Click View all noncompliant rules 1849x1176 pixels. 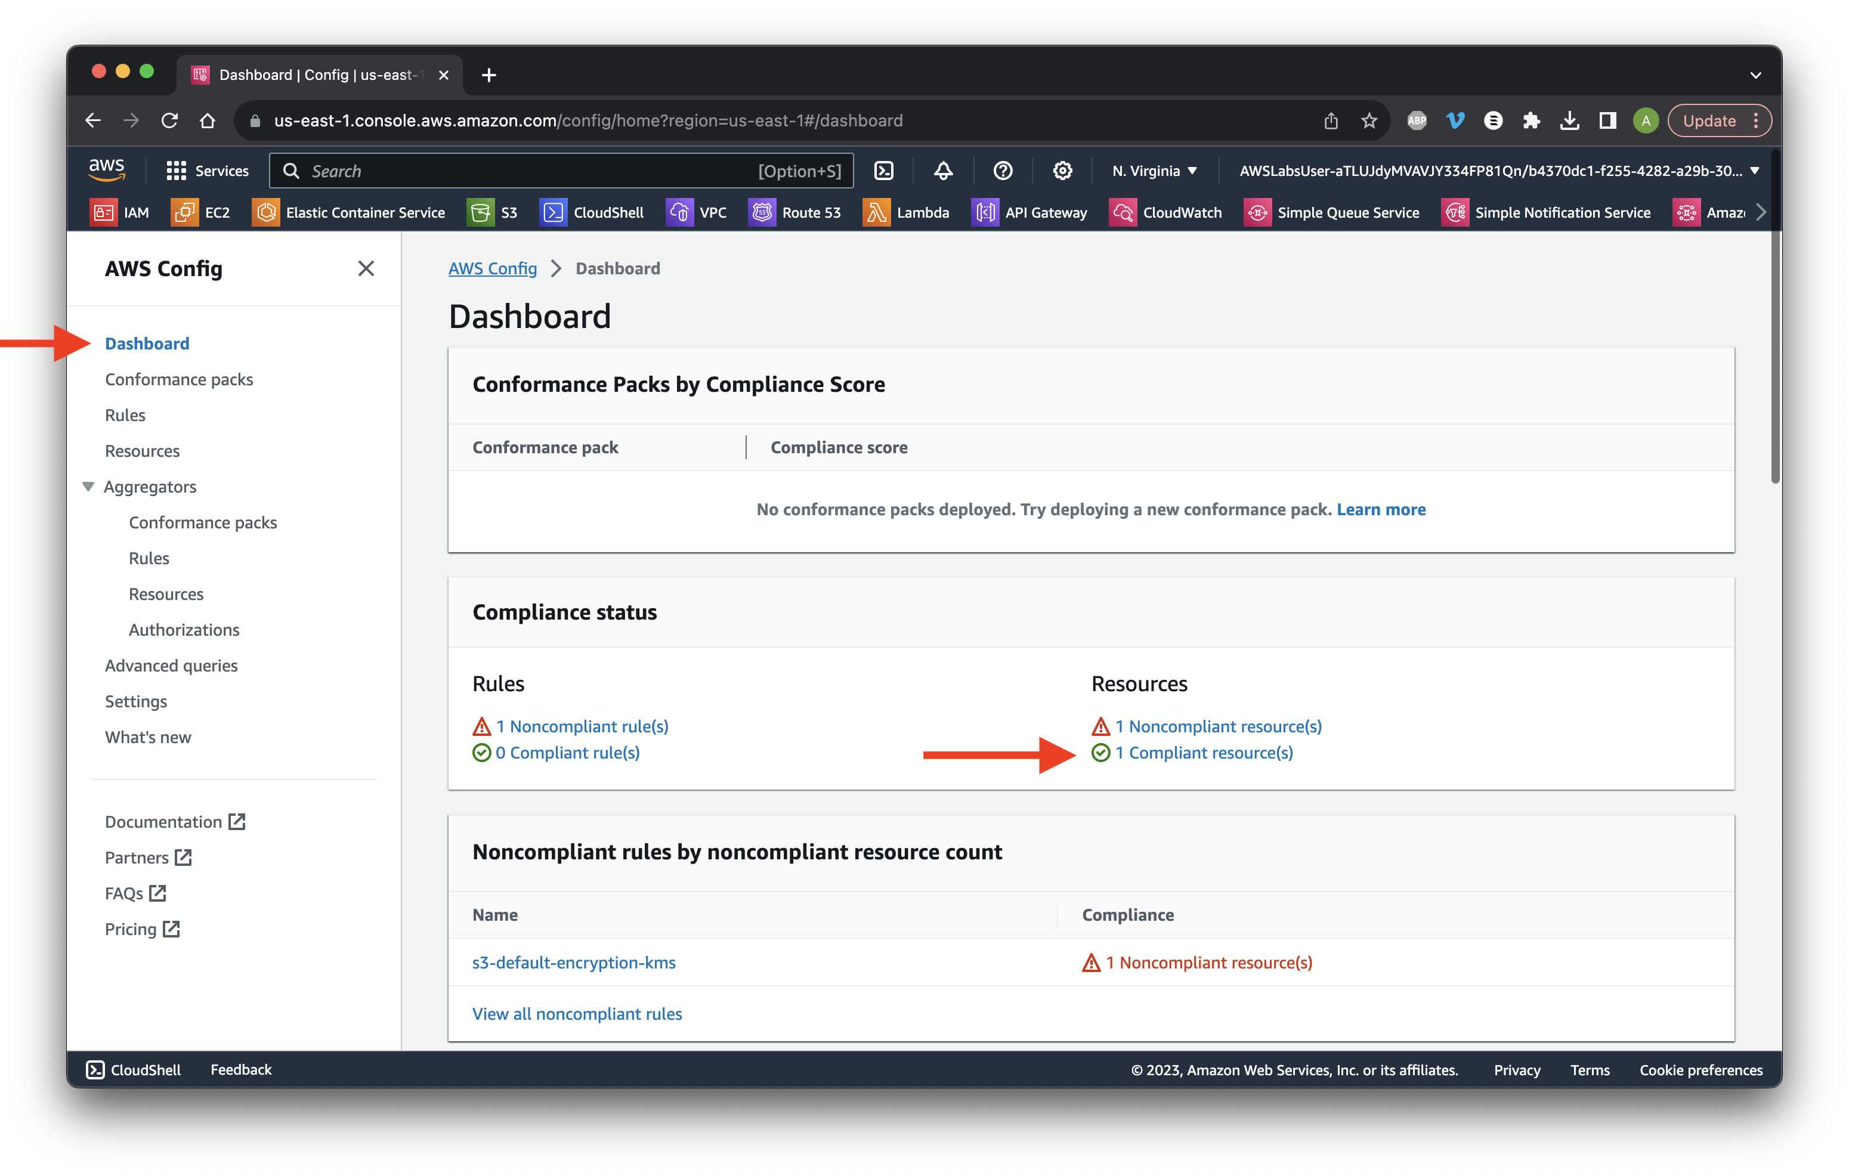point(577,1013)
